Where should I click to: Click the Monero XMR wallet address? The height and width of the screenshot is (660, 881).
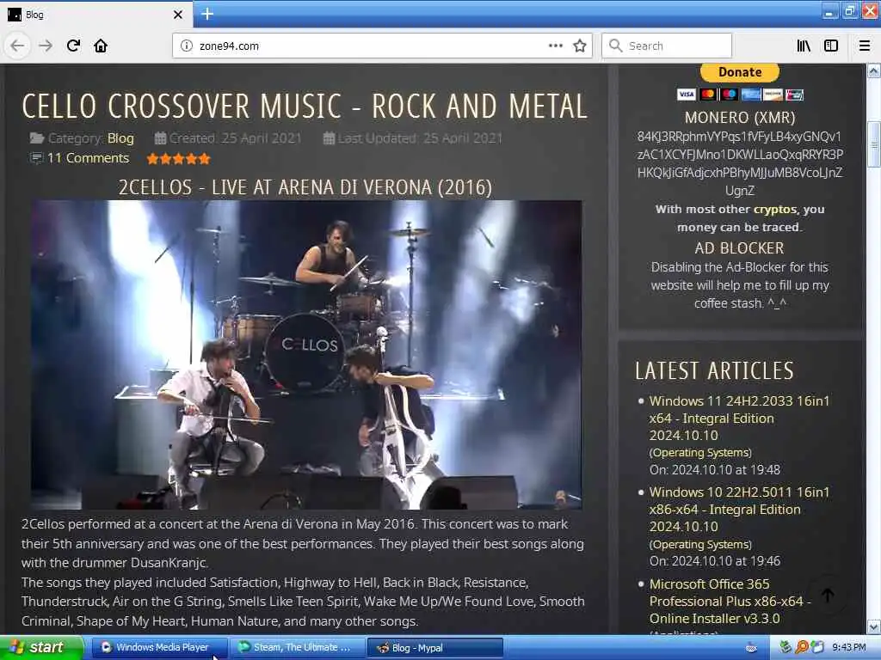click(739, 164)
